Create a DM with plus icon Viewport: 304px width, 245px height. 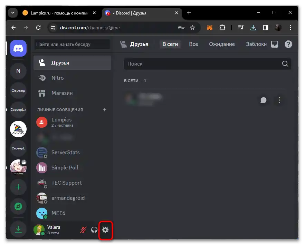click(x=104, y=110)
